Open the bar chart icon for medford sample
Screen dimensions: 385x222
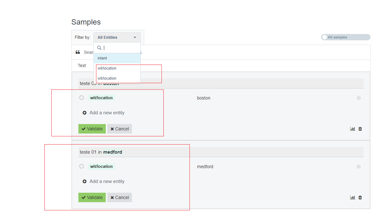[x=353, y=197]
